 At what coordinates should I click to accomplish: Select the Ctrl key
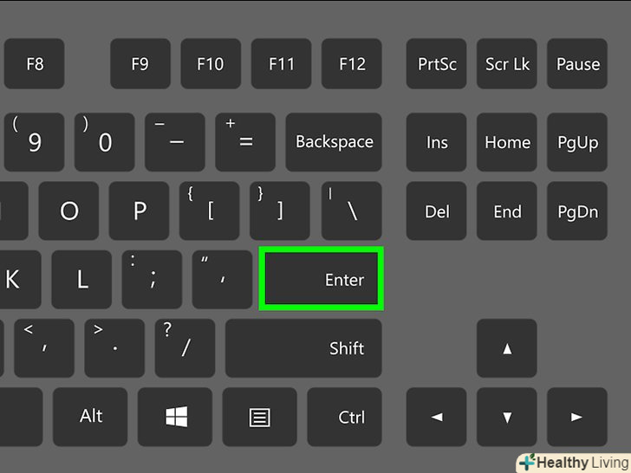coord(344,417)
